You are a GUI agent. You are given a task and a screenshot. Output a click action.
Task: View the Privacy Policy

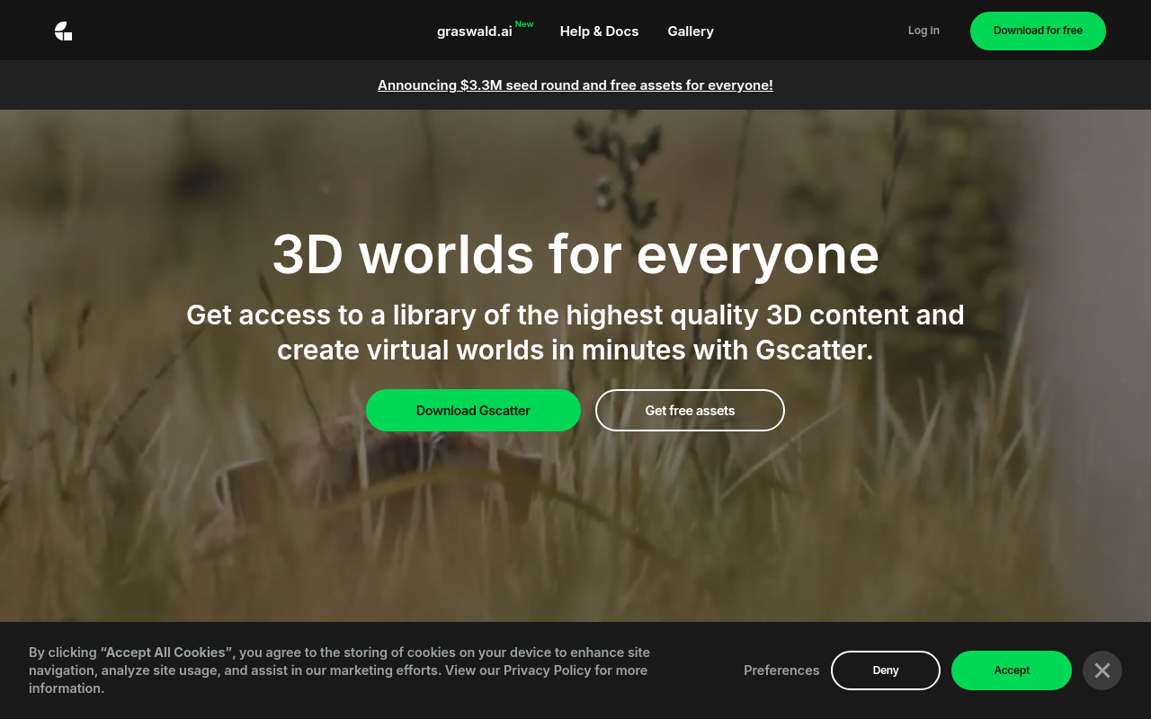tap(546, 670)
